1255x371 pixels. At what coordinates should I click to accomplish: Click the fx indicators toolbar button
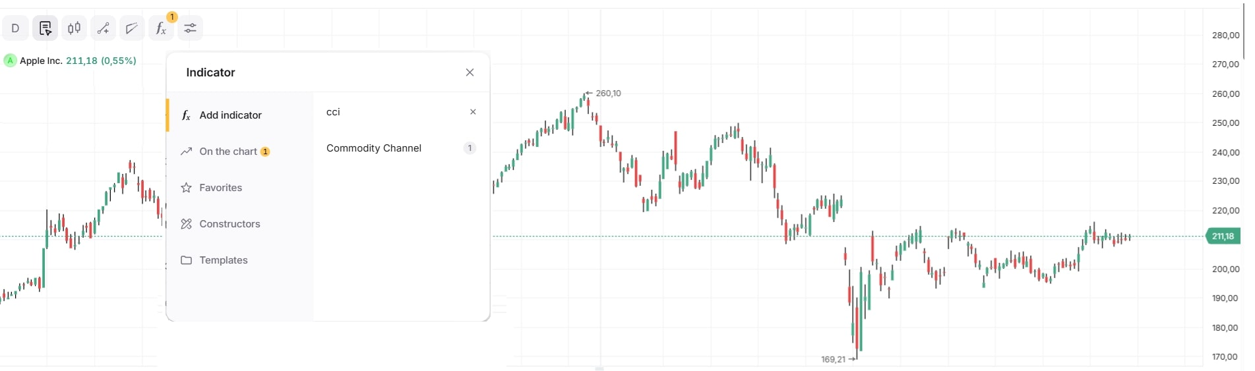click(161, 28)
